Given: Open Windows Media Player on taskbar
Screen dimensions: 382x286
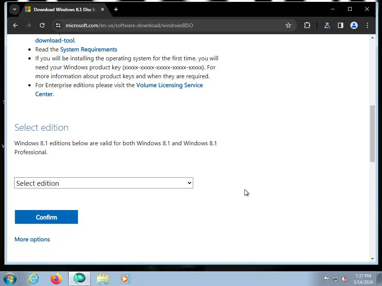Looking at the screenshot, I should click(125, 279).
